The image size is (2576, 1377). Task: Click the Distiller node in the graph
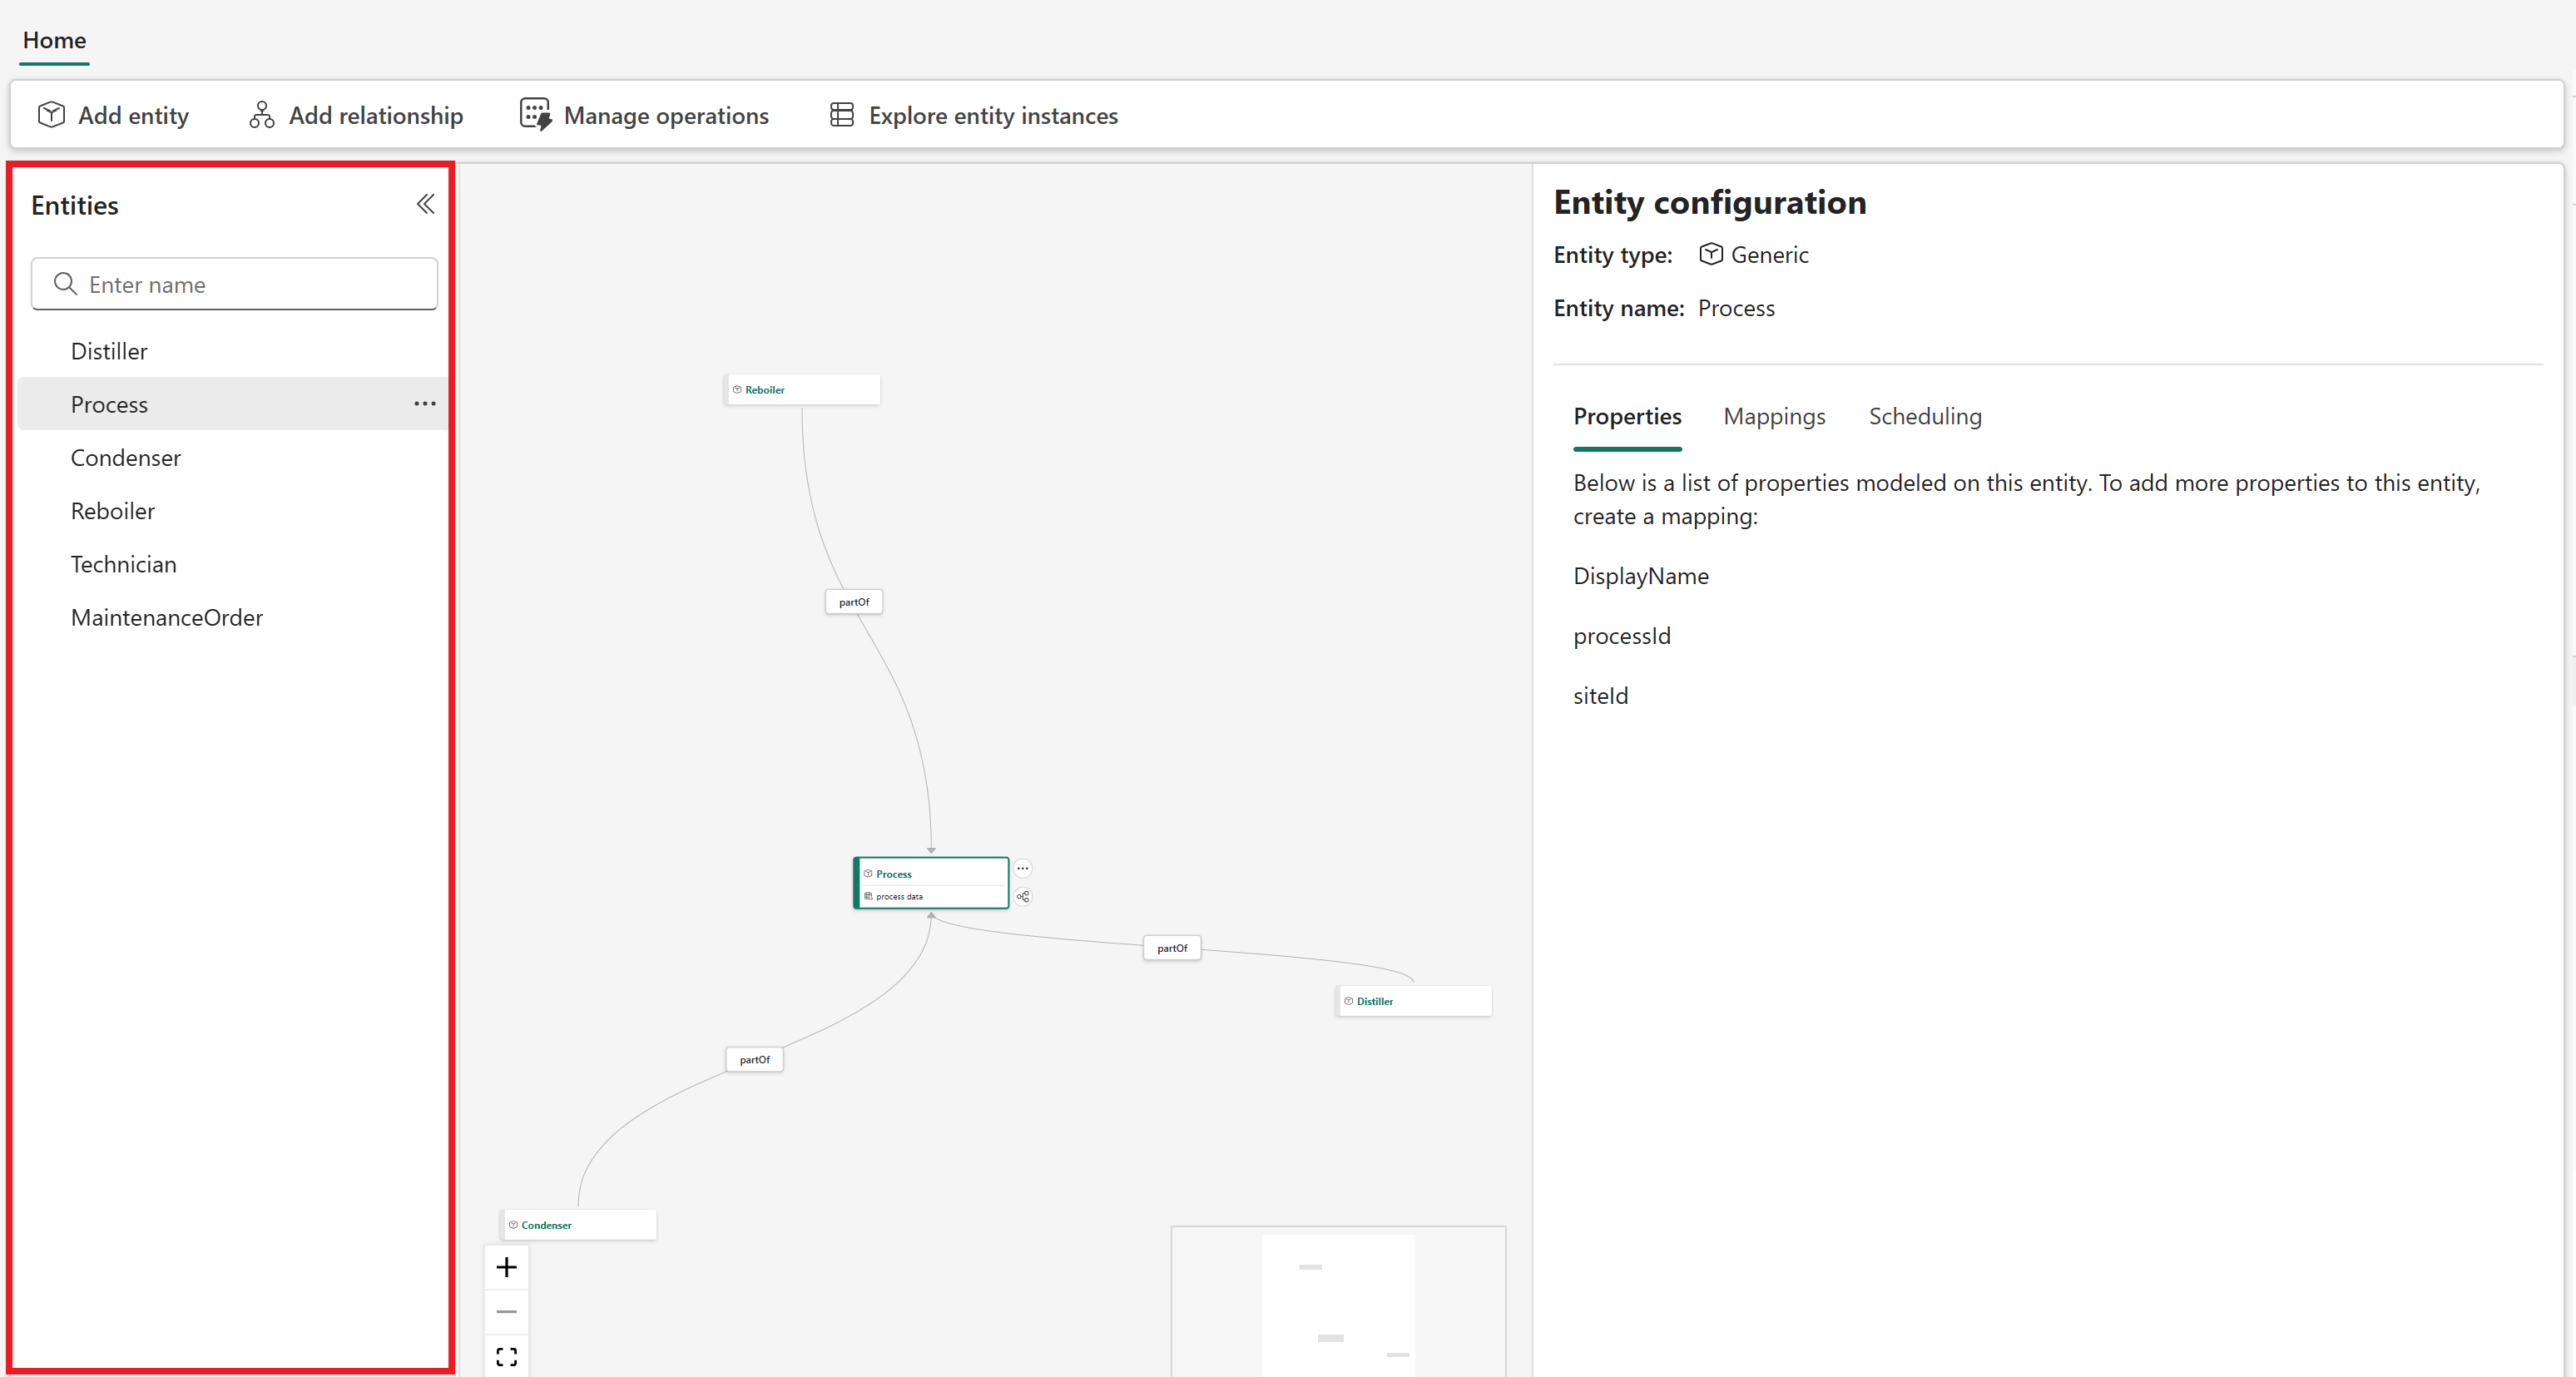pos(1414,1001)
